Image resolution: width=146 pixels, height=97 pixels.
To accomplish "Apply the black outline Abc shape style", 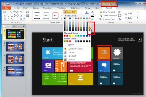I will 37,16.
